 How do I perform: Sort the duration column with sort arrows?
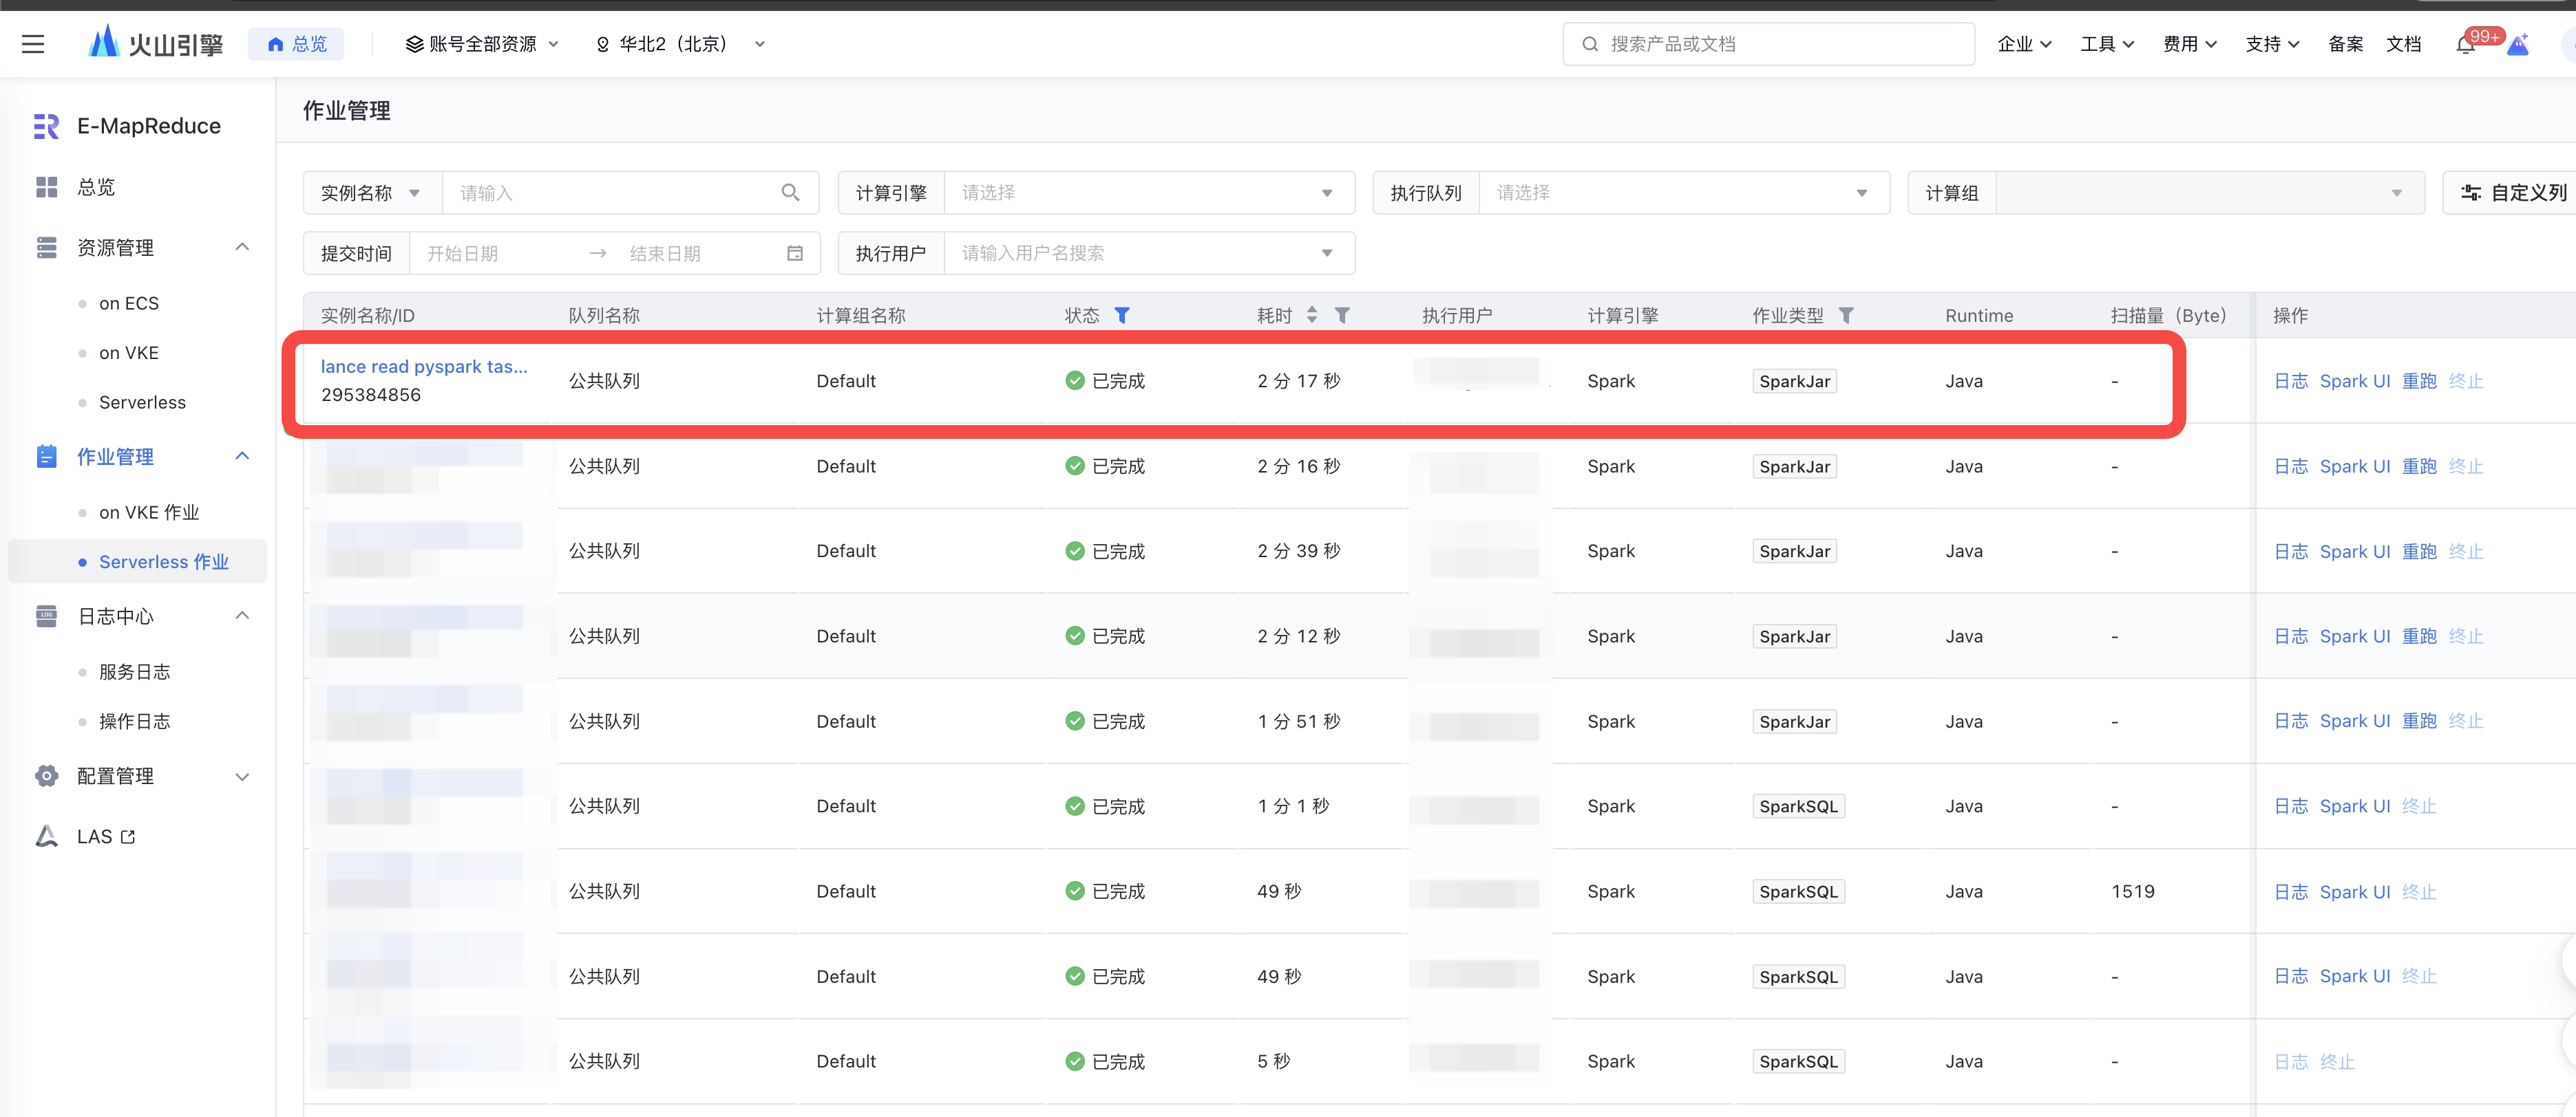tap(1312, 316)
